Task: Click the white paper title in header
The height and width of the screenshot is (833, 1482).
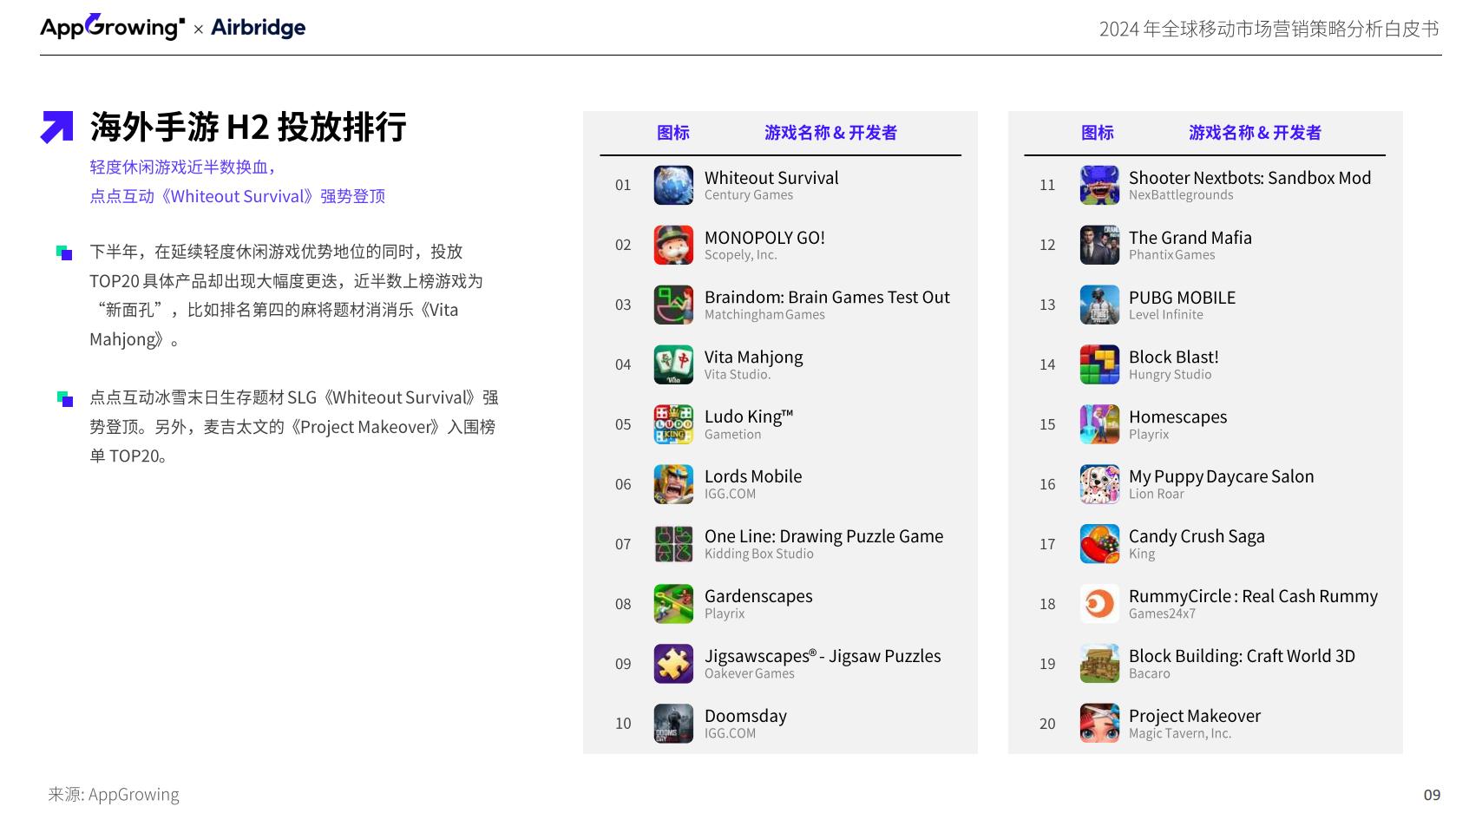Action: [x=1269, y=29]
